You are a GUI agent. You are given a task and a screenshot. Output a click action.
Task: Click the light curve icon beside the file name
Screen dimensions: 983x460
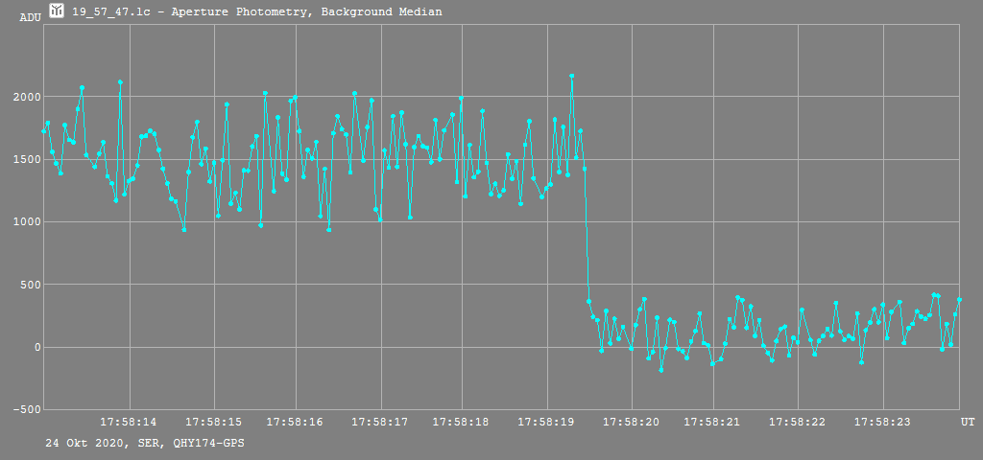58,11
